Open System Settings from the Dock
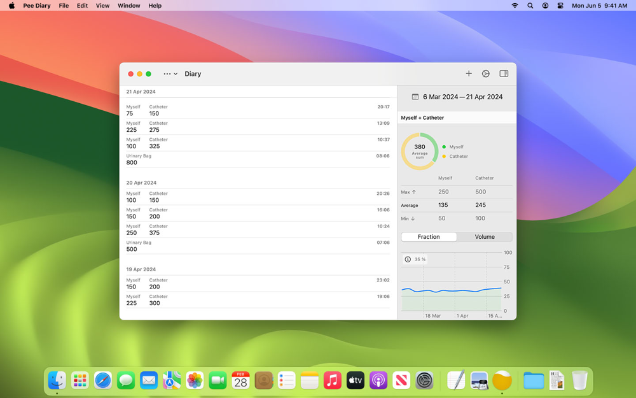636x398 pixels. [424, 381]
